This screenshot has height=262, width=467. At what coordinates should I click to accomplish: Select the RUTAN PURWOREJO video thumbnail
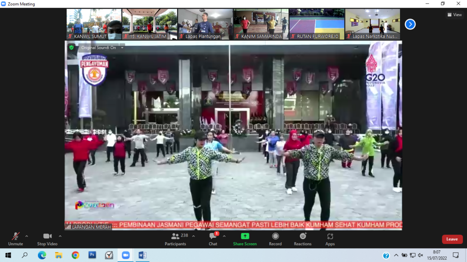[x=317, y=24]
